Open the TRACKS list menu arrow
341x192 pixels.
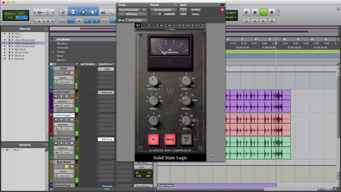pyautogui.click(x=46, y=29)
